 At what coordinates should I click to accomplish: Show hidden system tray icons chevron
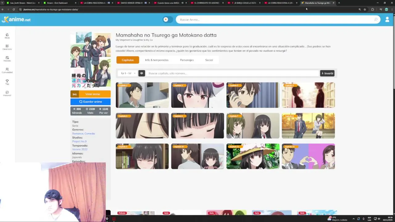point(354,219)
